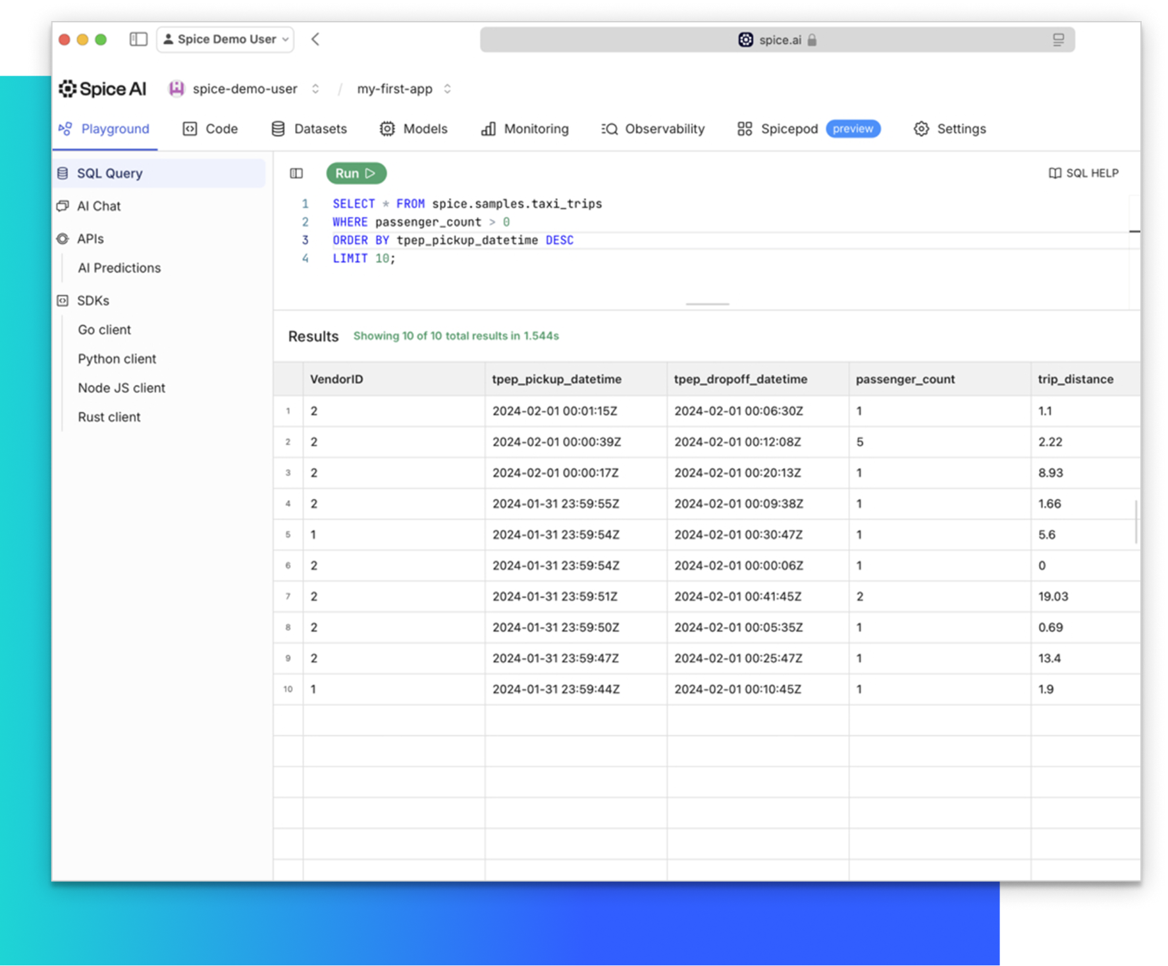The width and height of the screenshot is (1168, 966).
Task: Click the Spicepod grid icon
Action: click(745, 129)
